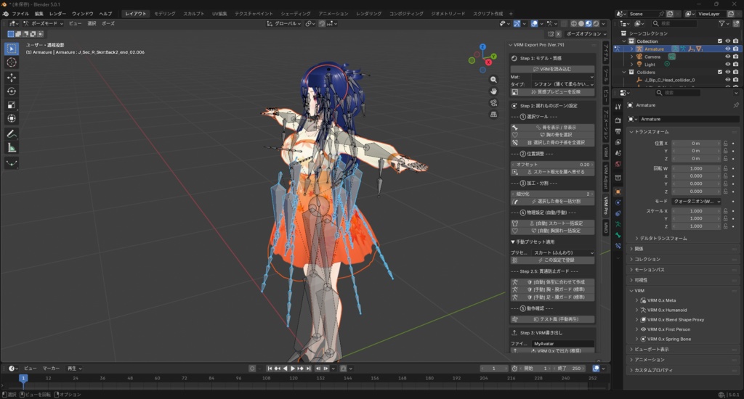Toggle Armature visibility eye in outliner
This screenshot has width=744, height=399.
tap(727, 49)
